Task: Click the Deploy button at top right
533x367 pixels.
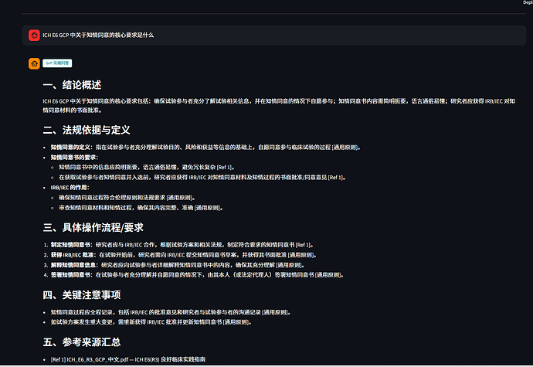Action: 528,2
